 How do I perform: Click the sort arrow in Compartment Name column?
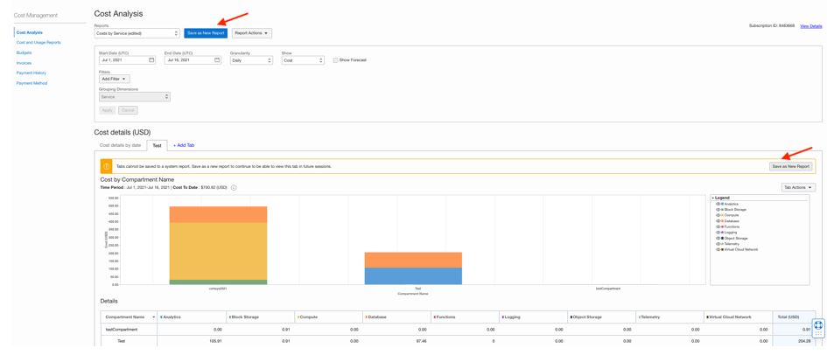tap(153, 317)
